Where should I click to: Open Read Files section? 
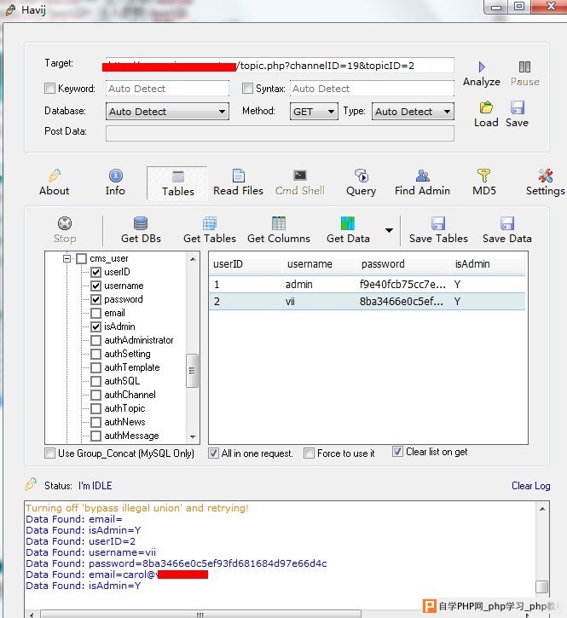[x=238, y=182]
